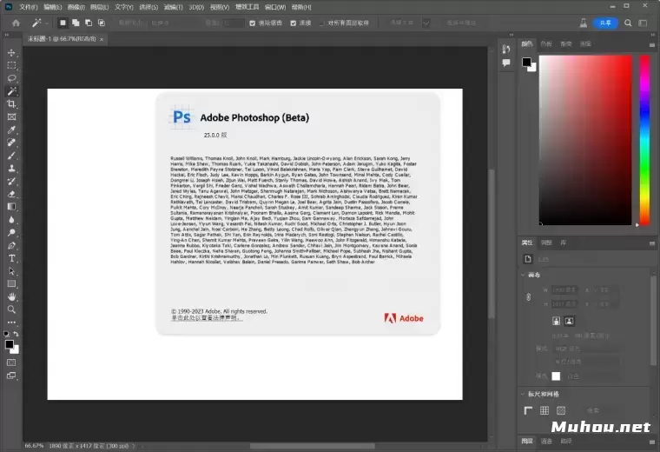The image size is (660, 452).
Task: Enable the 对所有图层取样 checkbox
Action: [x=321, y=23]
